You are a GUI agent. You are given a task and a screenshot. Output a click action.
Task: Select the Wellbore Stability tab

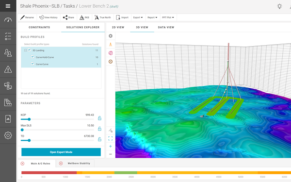[x=79, y=163]
